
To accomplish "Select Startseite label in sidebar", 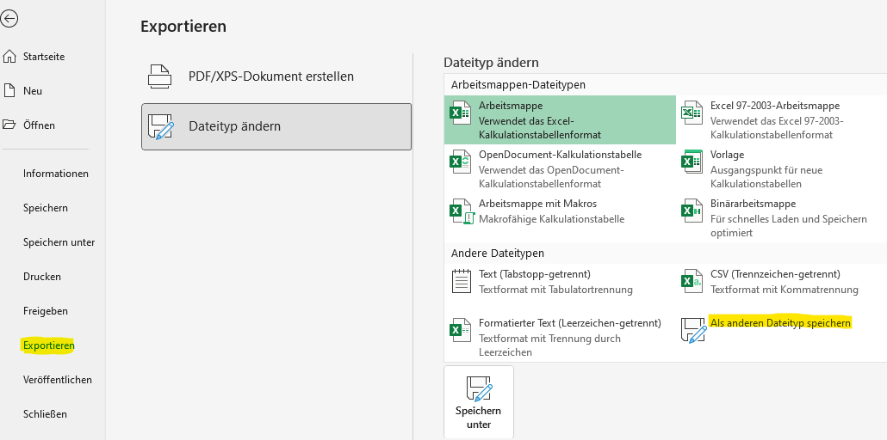I will click(x=44, y=57).
